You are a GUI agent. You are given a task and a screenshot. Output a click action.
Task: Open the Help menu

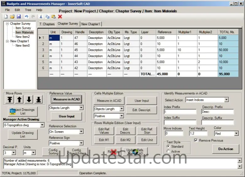coord(39,10)
